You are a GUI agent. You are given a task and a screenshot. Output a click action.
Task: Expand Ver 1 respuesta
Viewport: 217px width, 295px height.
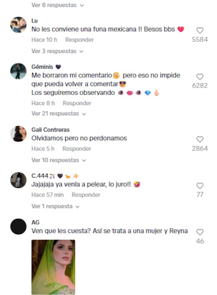pyautogui.click(x=56, y=206)
